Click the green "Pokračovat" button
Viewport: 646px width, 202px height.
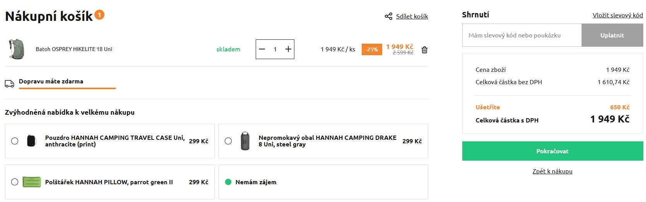[x=552, y=151]
